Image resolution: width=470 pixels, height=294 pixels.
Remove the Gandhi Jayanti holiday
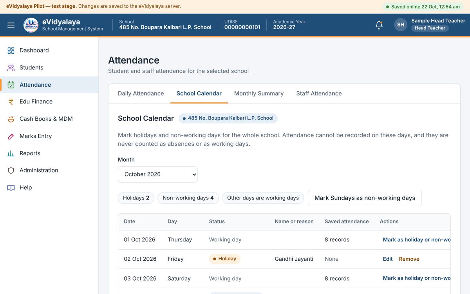(x=409, y=259)
